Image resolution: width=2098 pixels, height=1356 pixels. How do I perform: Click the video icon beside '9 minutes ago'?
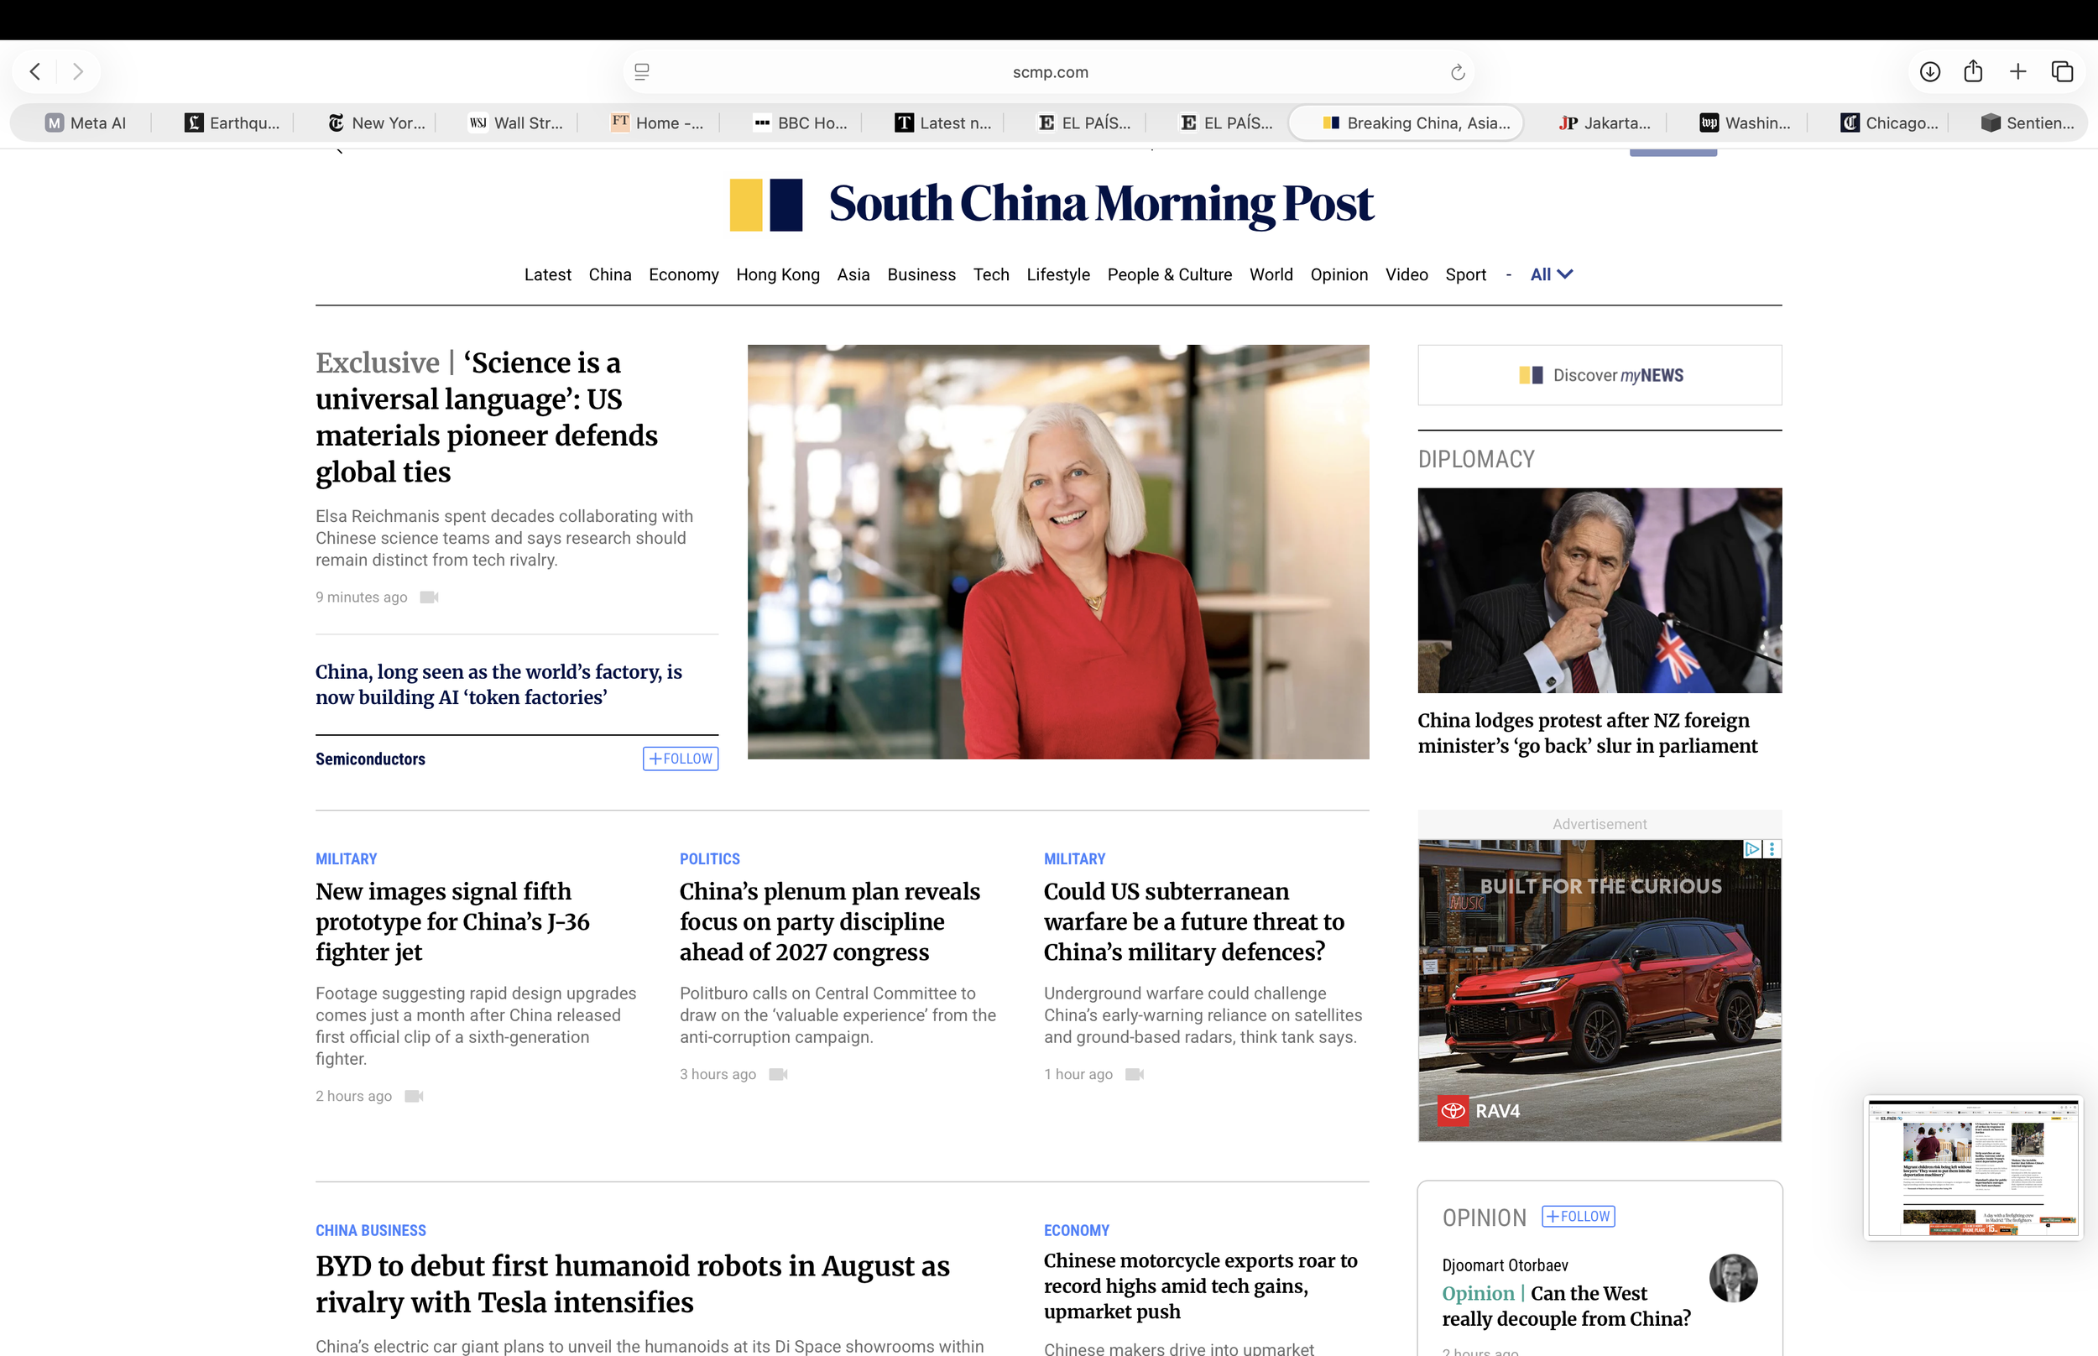coord(429,597)
